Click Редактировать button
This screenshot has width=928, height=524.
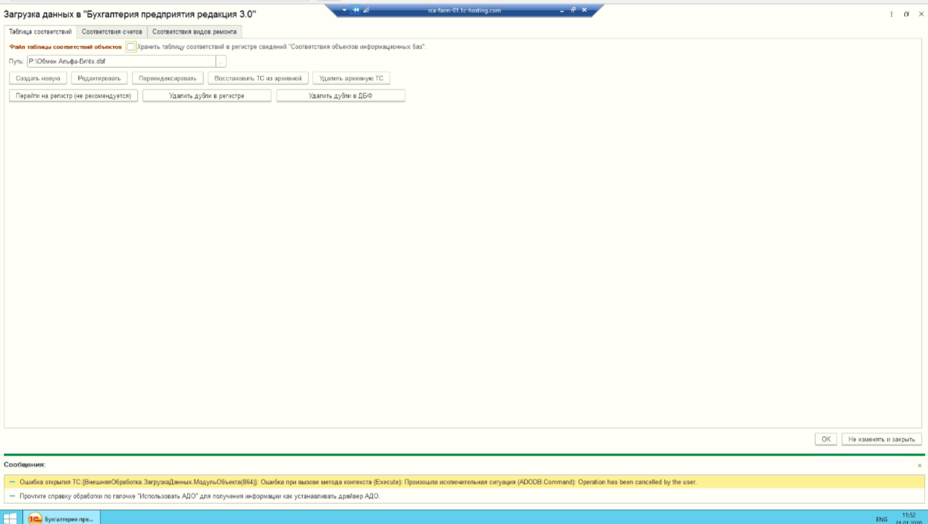coord(99,78)
